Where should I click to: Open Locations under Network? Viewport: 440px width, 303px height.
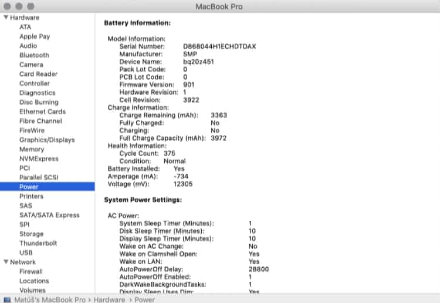point(34,281)
